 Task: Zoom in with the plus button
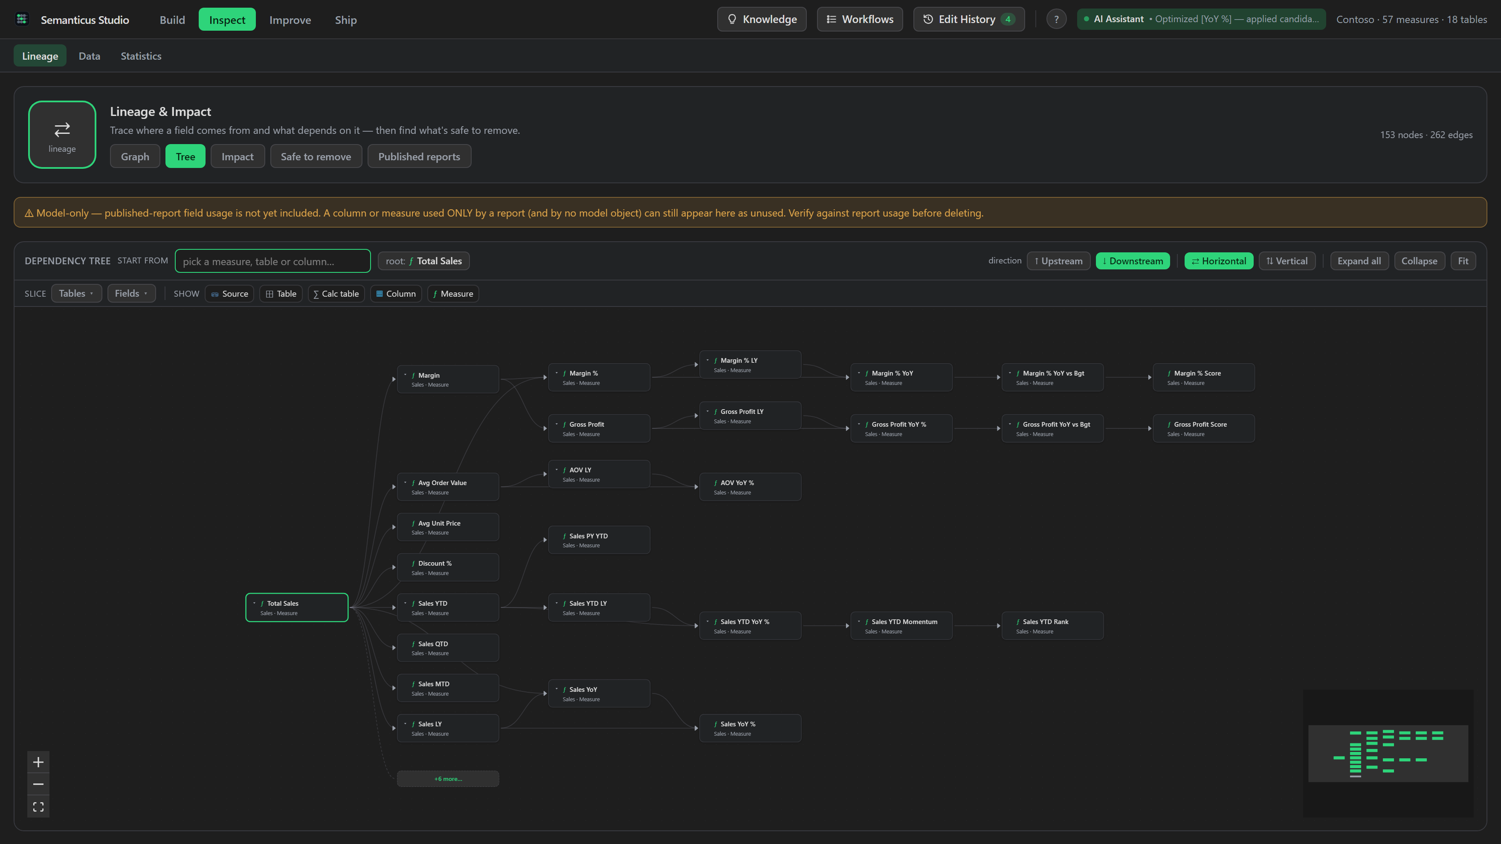(x=38, y=762)
